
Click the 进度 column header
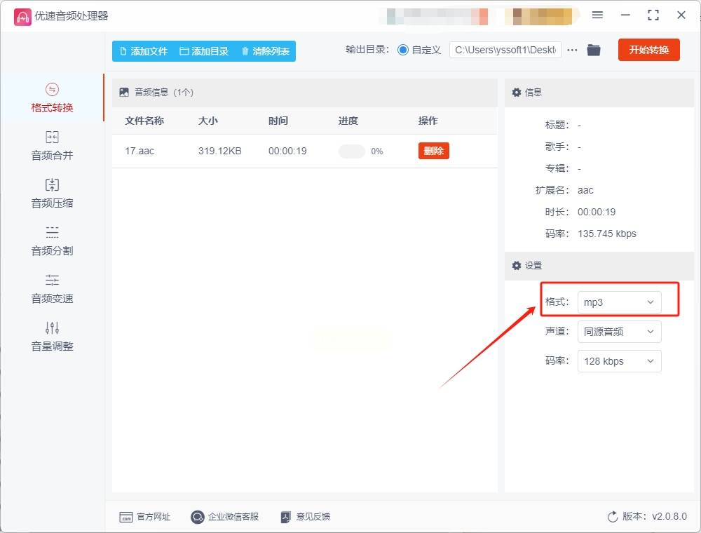pyautogui.click(x=348, y=121)
